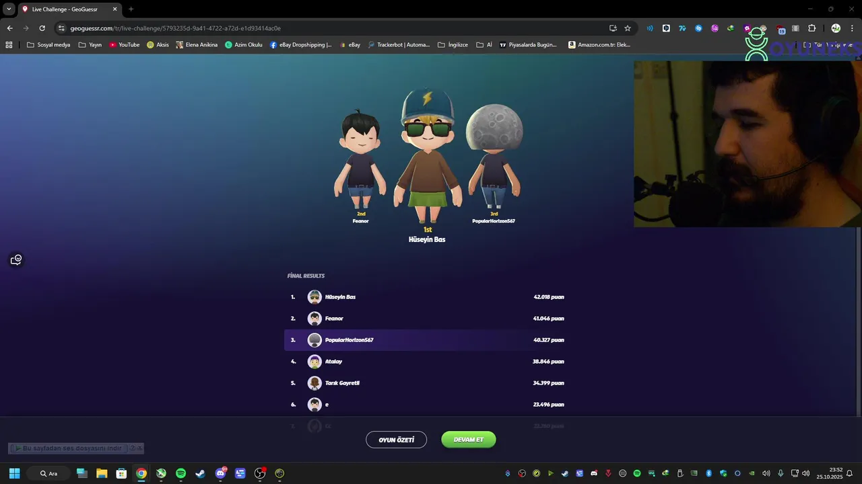Close the Live Challenge - GeoGuessr tab
Screen dimensions: 862x484
point(114,9)
